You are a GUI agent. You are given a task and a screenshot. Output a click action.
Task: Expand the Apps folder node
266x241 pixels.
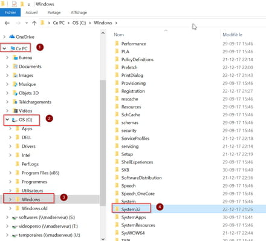(x=10, y=128)
